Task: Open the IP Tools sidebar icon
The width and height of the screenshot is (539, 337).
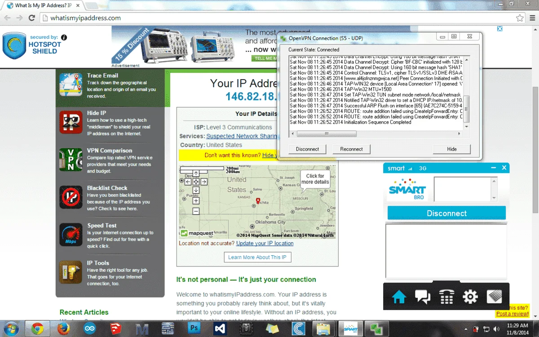Action: (71, 272)
